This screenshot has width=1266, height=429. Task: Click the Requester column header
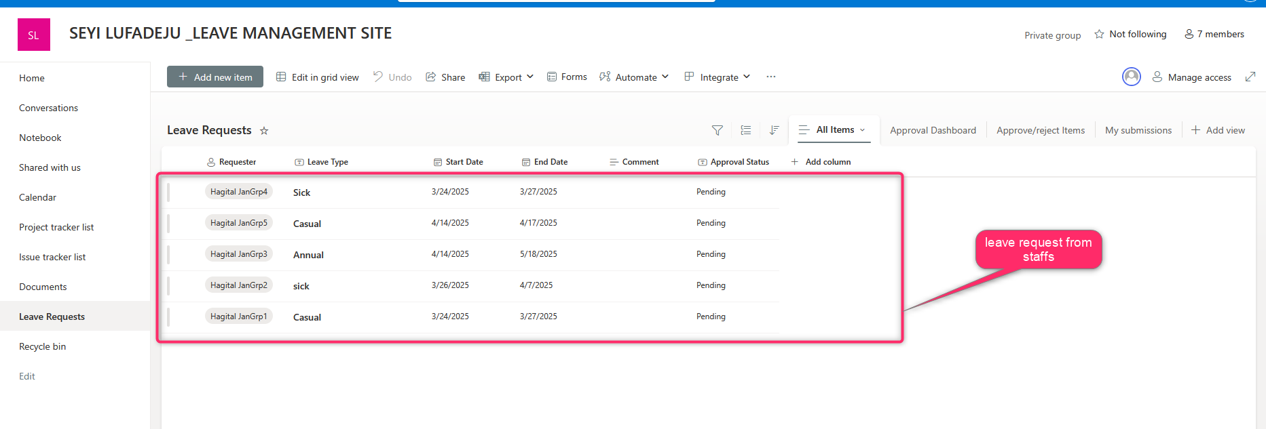[x=231, y=162]
